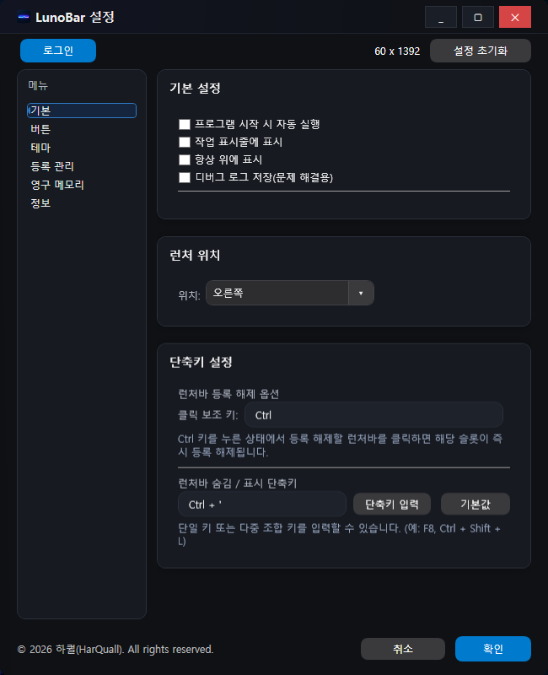
Task: Click the 클릭 보조 키 Ctrl field
Action: click(373, 414)
